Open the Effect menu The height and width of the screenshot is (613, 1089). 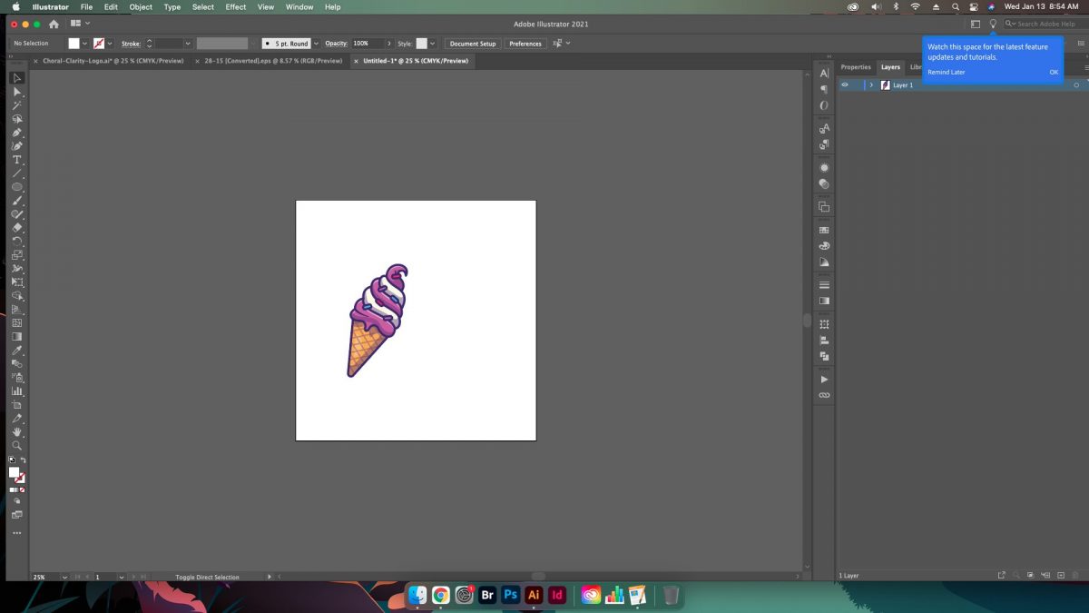click(236, 6)
